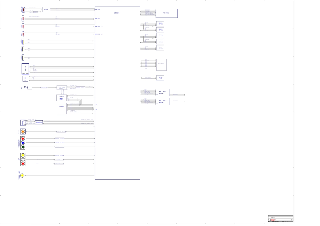The image size is (320, 226).
Task: Select the panel block at top right
Action: coord(166,13)
